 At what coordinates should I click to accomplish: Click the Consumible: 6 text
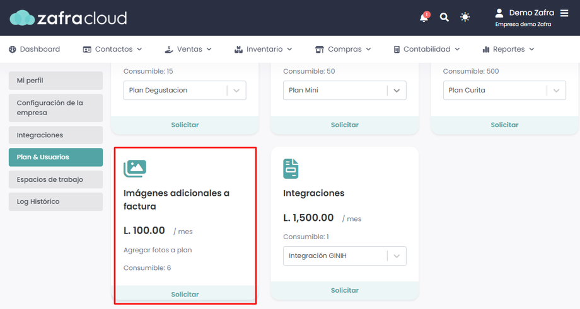pyautogui.click(x=148, y=268)
